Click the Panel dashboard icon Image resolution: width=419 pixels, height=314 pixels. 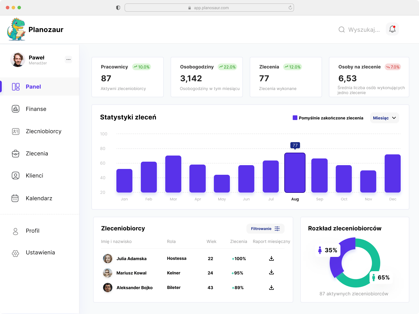pos(16,87)
